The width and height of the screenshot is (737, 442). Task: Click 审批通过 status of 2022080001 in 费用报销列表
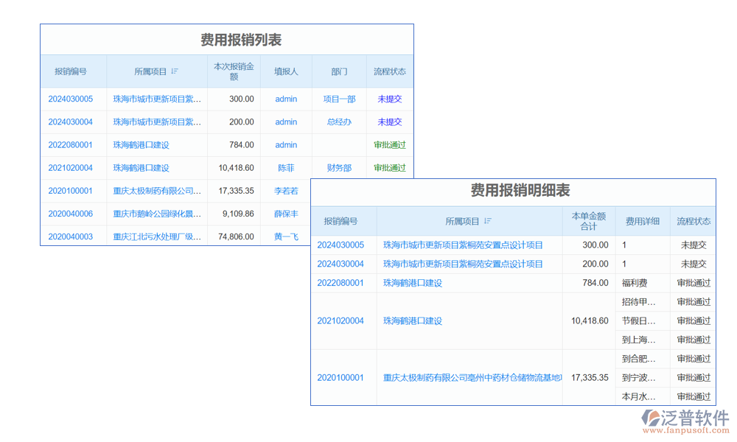390,145
